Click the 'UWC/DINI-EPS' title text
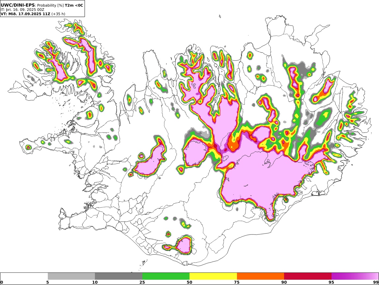The image size is (379, 285). [18, 5]
